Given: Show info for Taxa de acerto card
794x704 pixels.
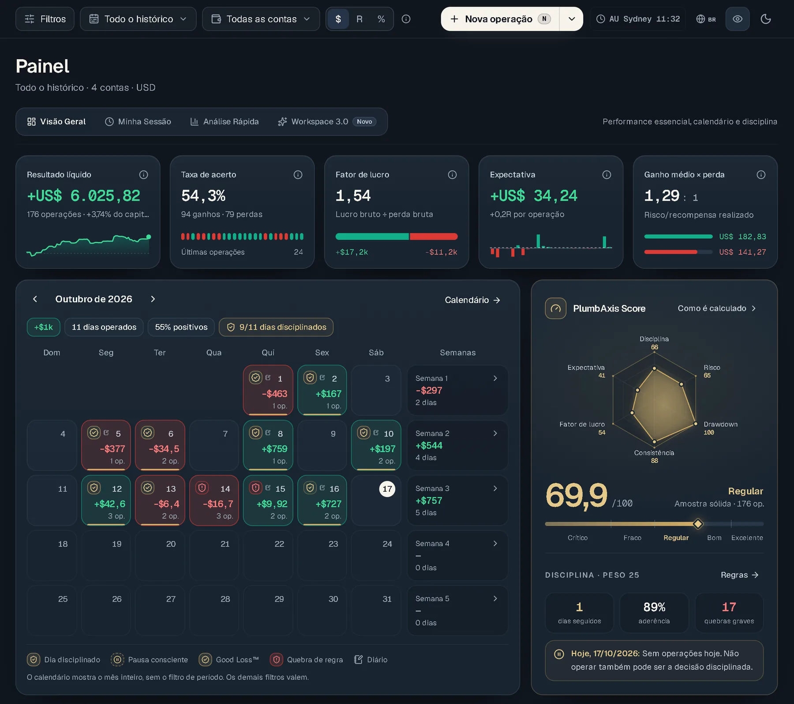Looking at the screenshot, I should point(298,175).
